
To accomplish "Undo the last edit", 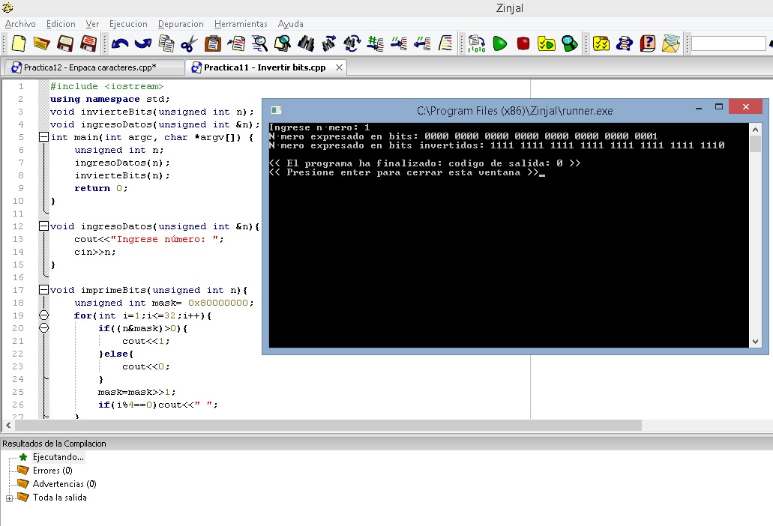I will click(119, 43).
